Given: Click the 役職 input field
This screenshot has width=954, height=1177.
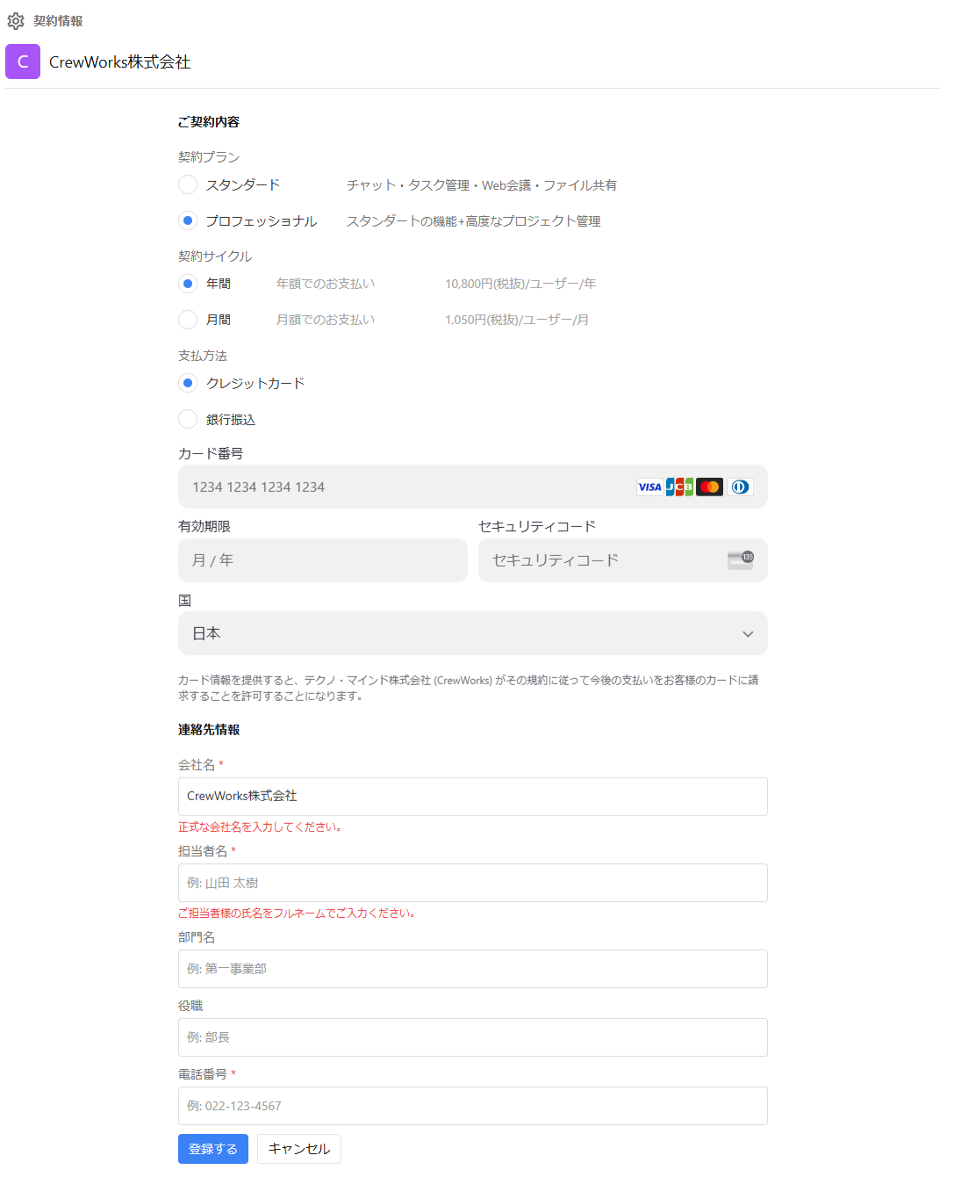Looking at the screenshot, I should coord(472,1037).
